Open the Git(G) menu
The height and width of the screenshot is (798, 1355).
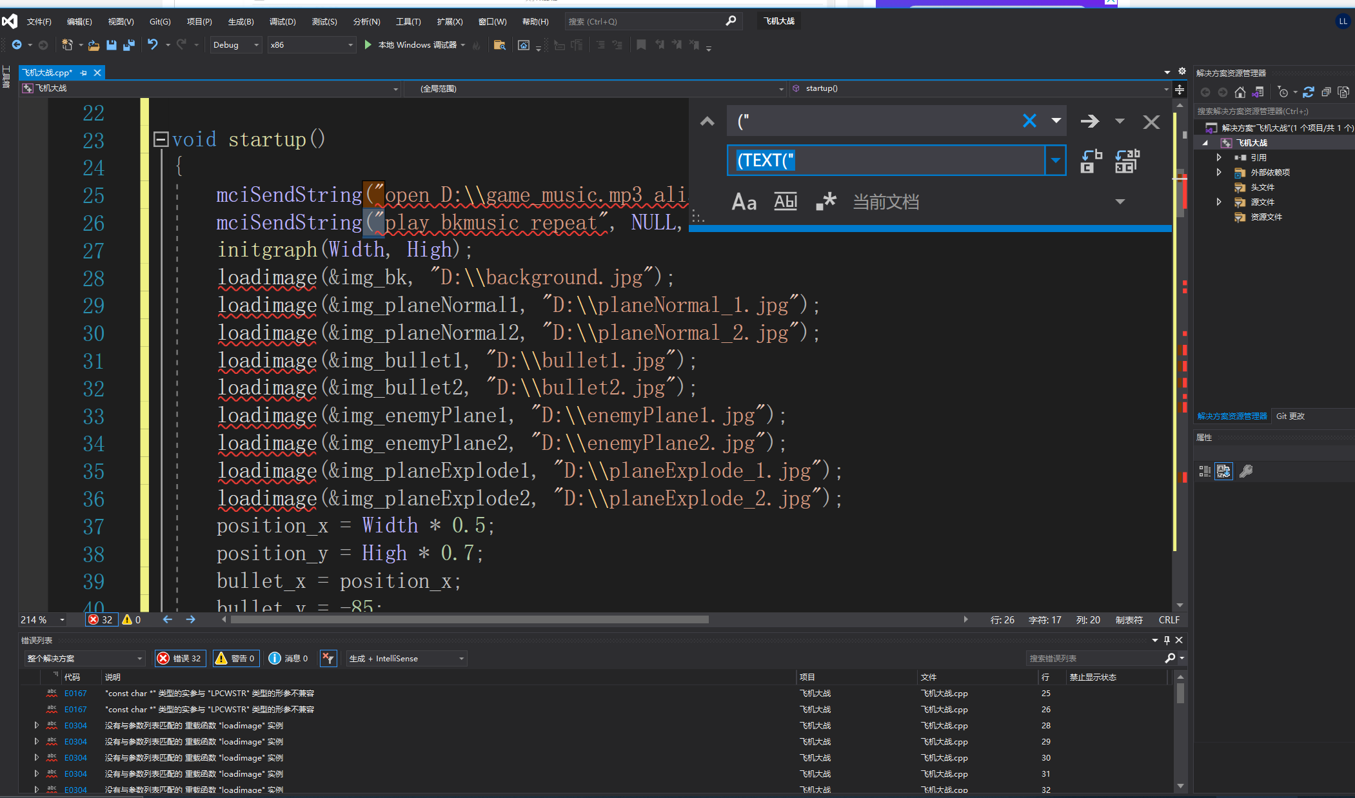(160, 21)
